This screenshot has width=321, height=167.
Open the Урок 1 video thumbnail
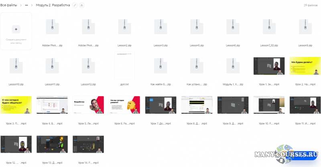click(x=269, y=66)
